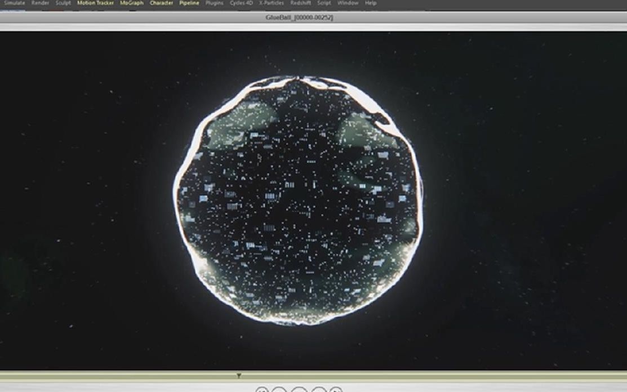Click the timeline playhead marker
Screen dimensions: 627x392
coord(239,375)
